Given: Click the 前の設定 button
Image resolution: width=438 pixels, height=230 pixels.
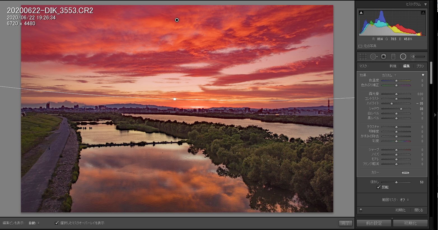Looking at the screenshot, I should (374, 223).
